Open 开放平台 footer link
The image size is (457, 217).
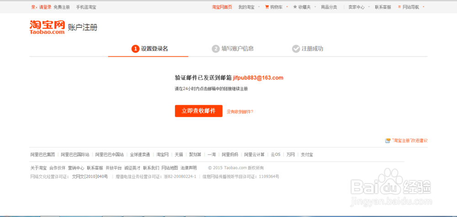(x=113, y=168)
